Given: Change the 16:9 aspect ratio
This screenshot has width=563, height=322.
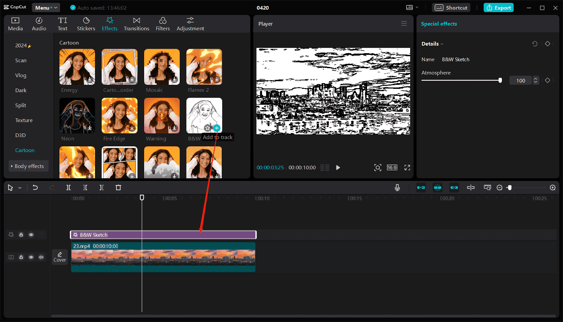Looking at the screenshot, I should [392, 167].
